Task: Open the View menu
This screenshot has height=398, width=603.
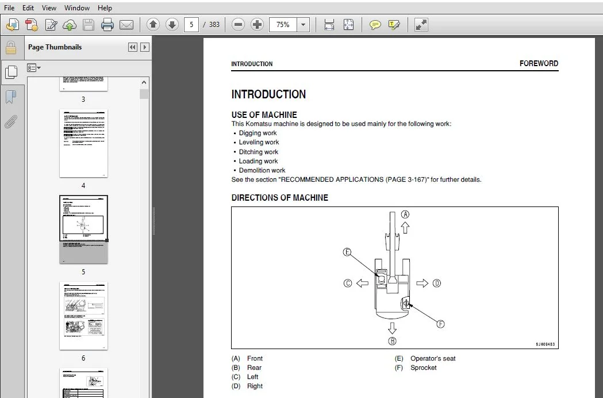Action: tap(49, 7)
